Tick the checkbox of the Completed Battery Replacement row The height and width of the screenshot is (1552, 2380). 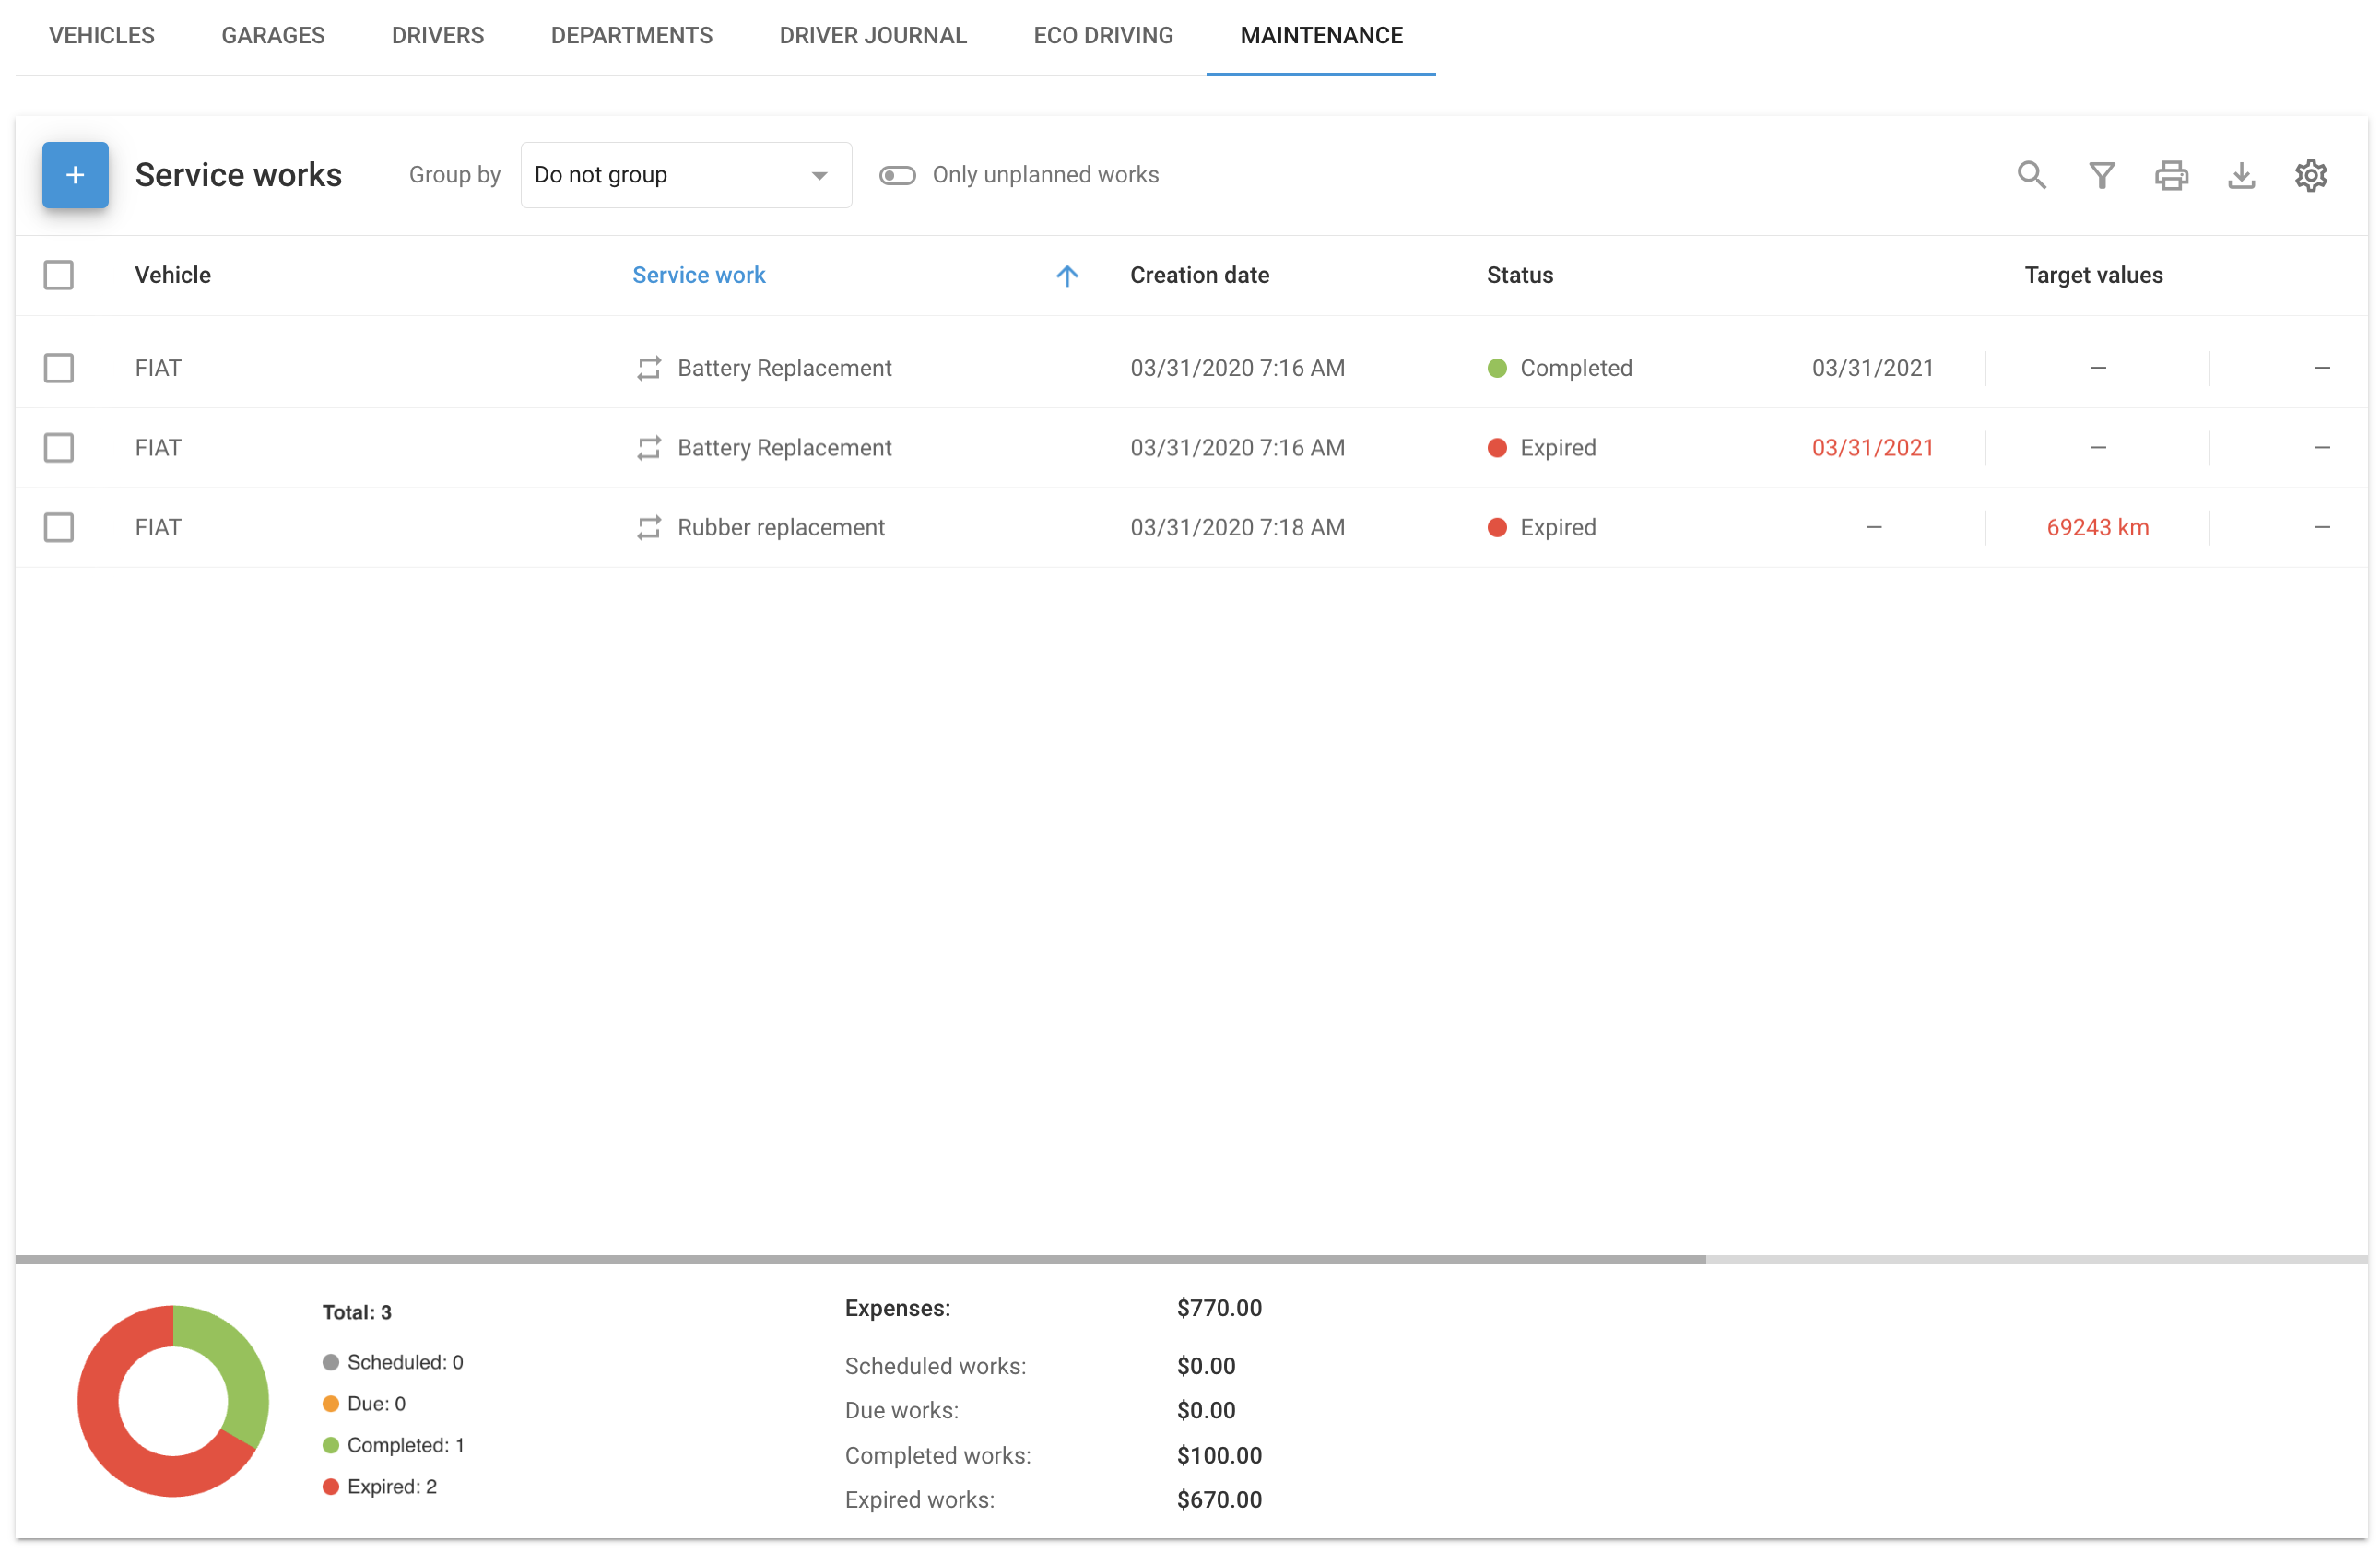pyautogui.click(x=59, y=368)
